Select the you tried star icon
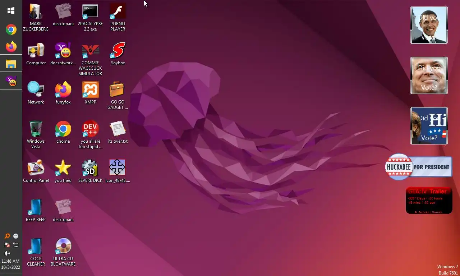The width and height of the screenshot is (460, 276). [63, 171]
